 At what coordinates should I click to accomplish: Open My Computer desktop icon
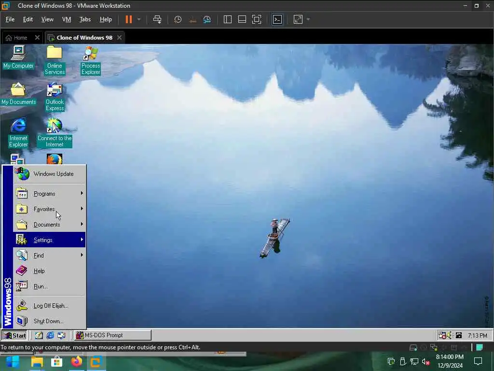coord(18,57)
